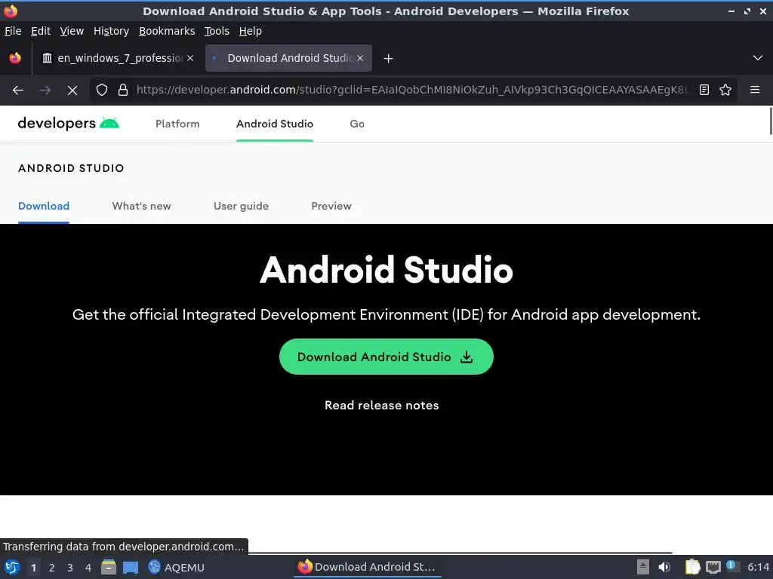Click the show desktop icon in the taskbar
Image resolution: width=773 pixels, height=579 pixels.
coord(130,567)
